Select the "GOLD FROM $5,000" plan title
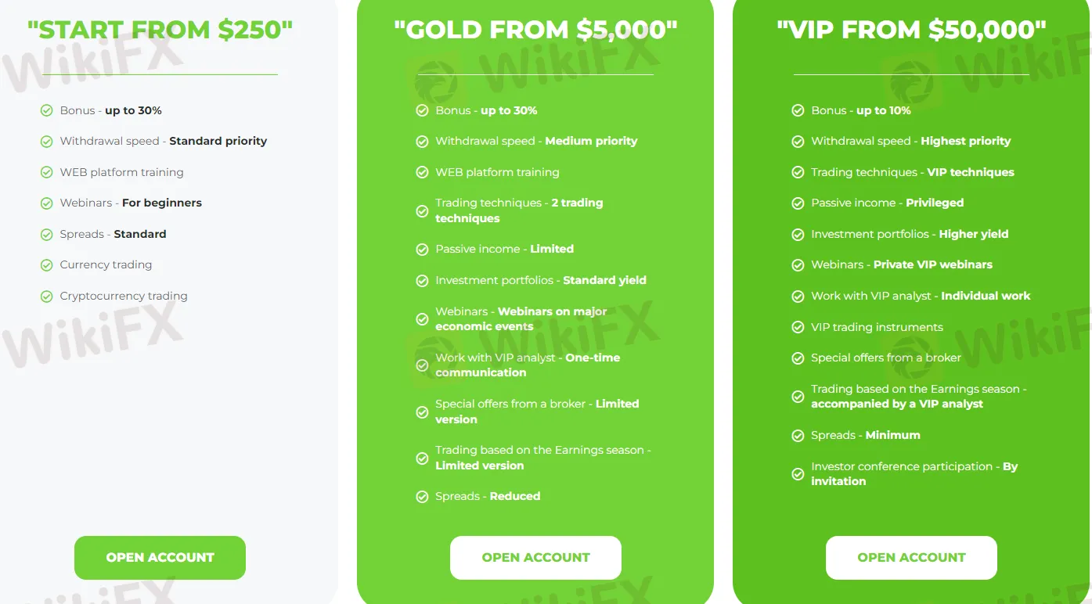 point(535,31)
